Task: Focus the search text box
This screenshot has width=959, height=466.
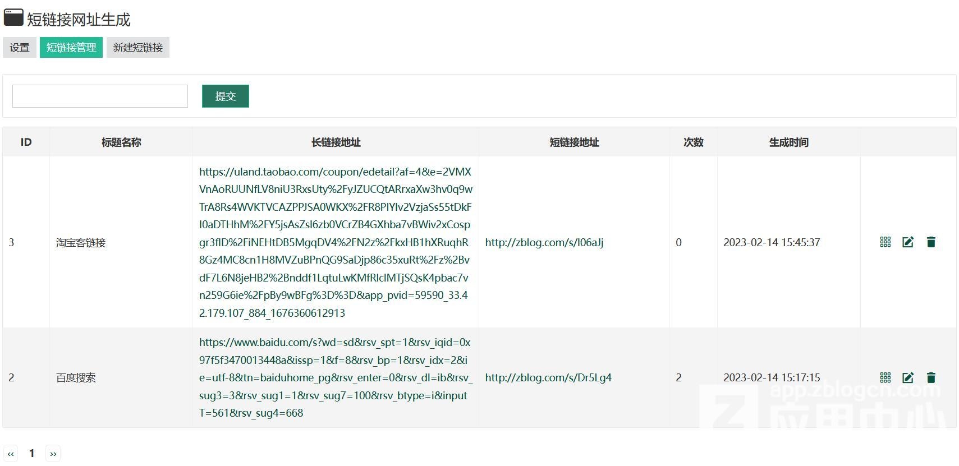Action: click(x=100, y=96)
